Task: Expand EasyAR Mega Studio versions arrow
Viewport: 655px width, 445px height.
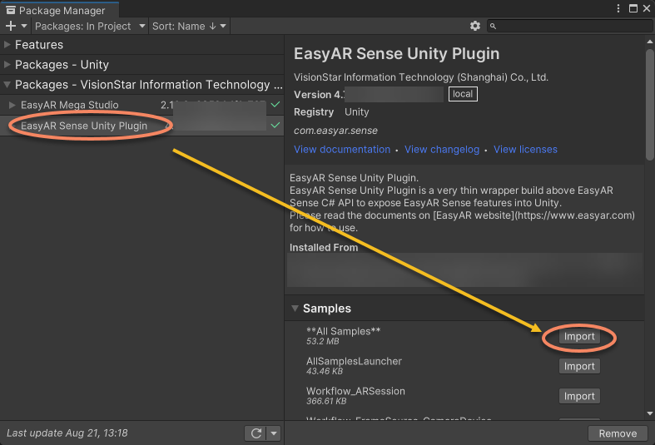Action: point(12,105)
